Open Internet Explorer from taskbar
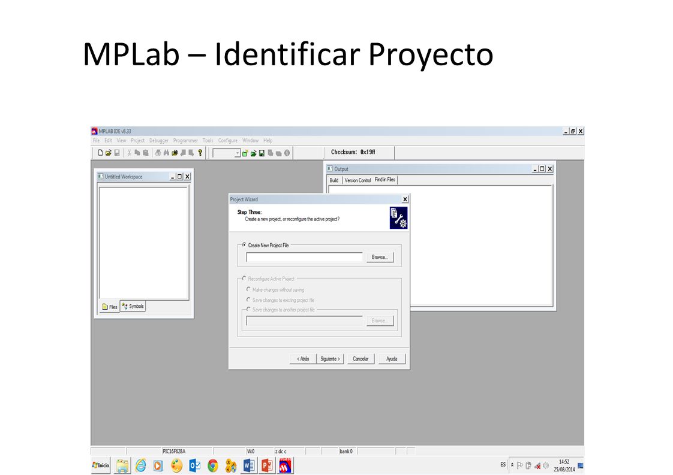 pyautogui.click(x=141, y=465)
